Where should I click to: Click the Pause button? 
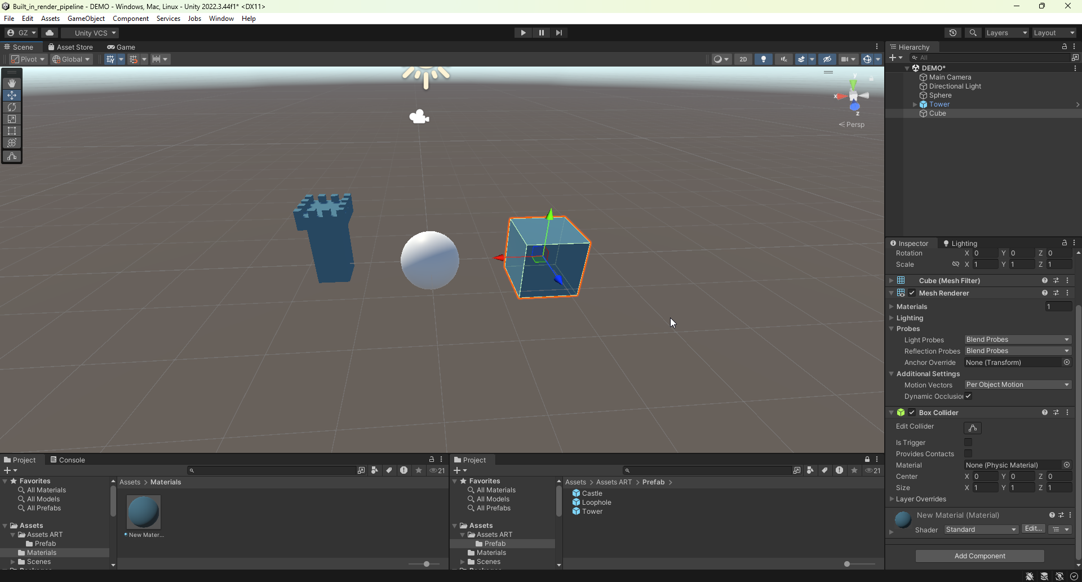[x=541, y=33]
